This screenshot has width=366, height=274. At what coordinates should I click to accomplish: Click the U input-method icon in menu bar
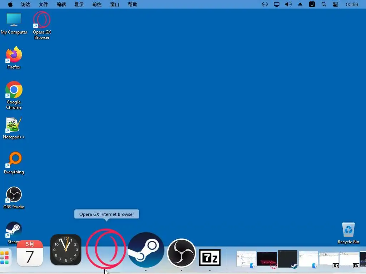click(x=312, y=4)
